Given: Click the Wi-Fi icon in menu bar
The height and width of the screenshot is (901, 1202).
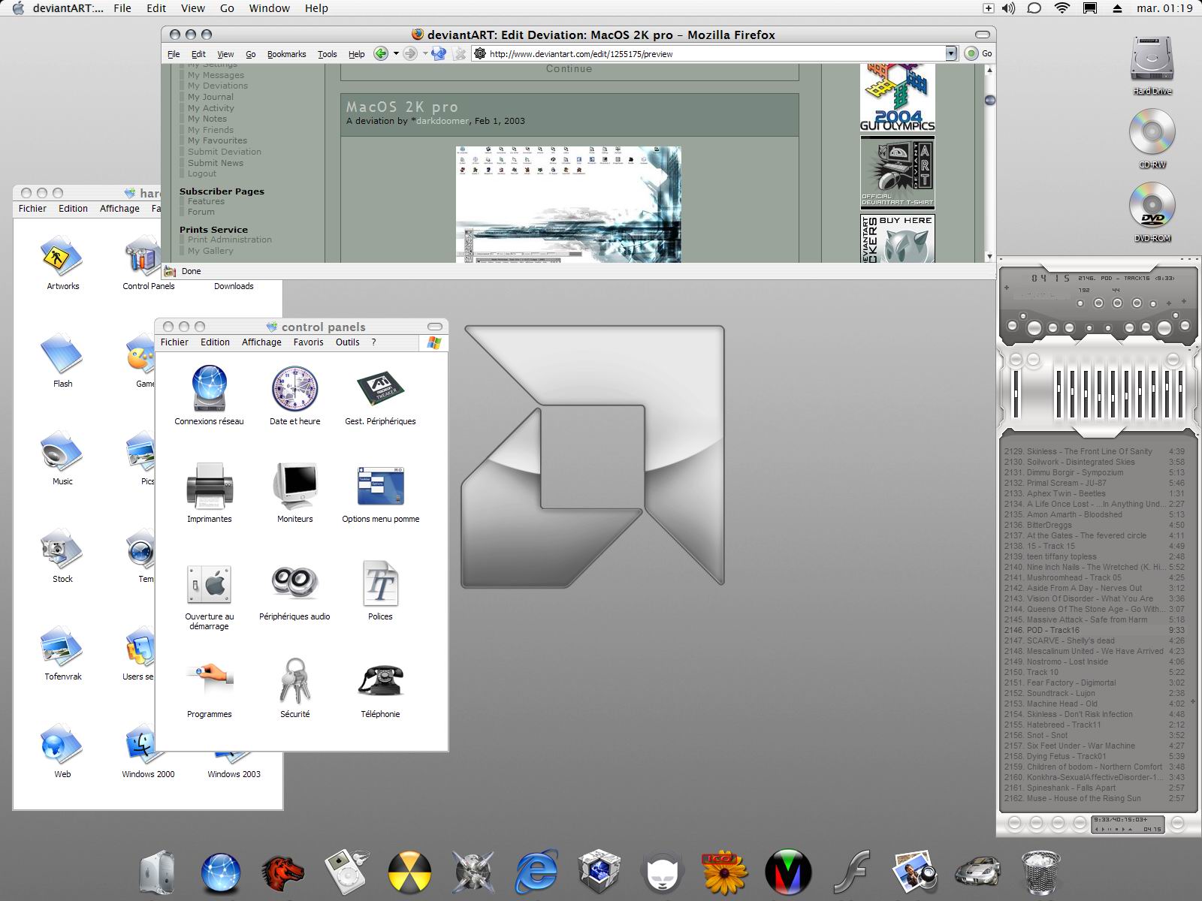Looking at the screenshot, I should pos(1062,8).
